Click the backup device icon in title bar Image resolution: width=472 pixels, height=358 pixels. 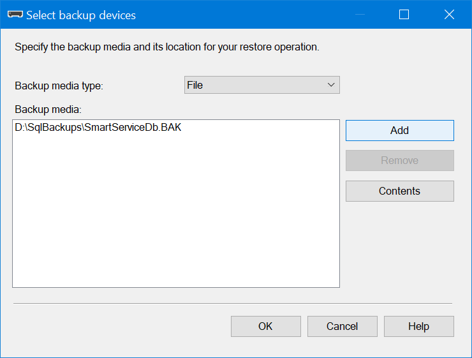pyautogui.click(x=15, y=15)
